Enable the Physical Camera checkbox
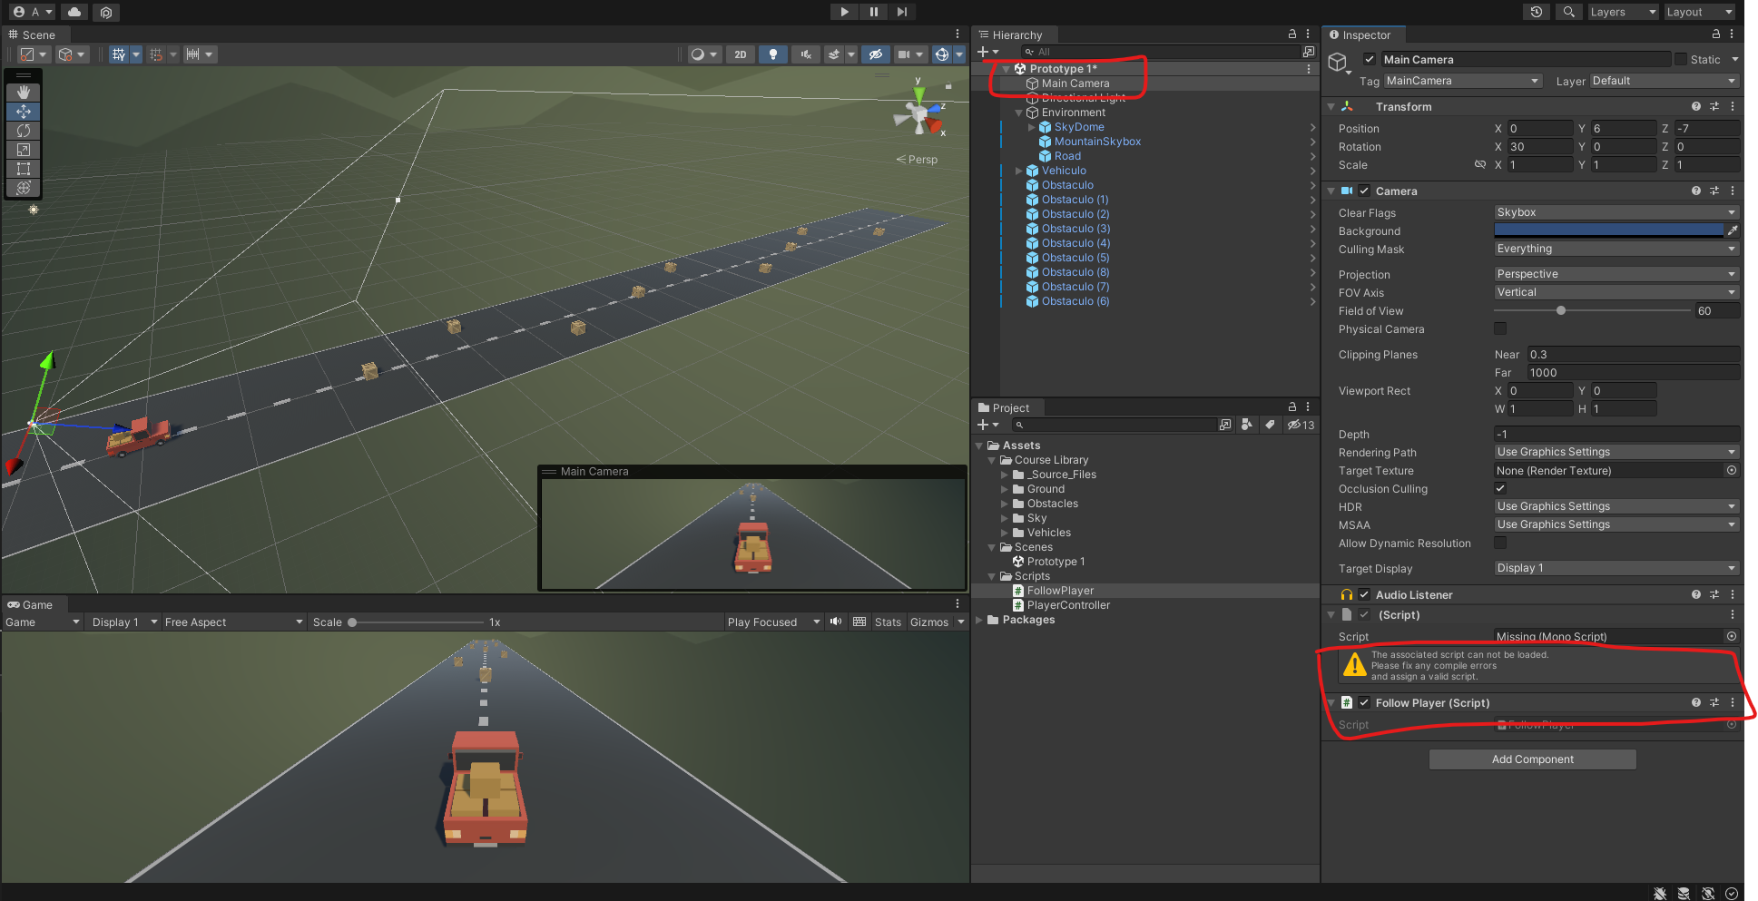This screenshot has height=901, width=1758. 1500,329
